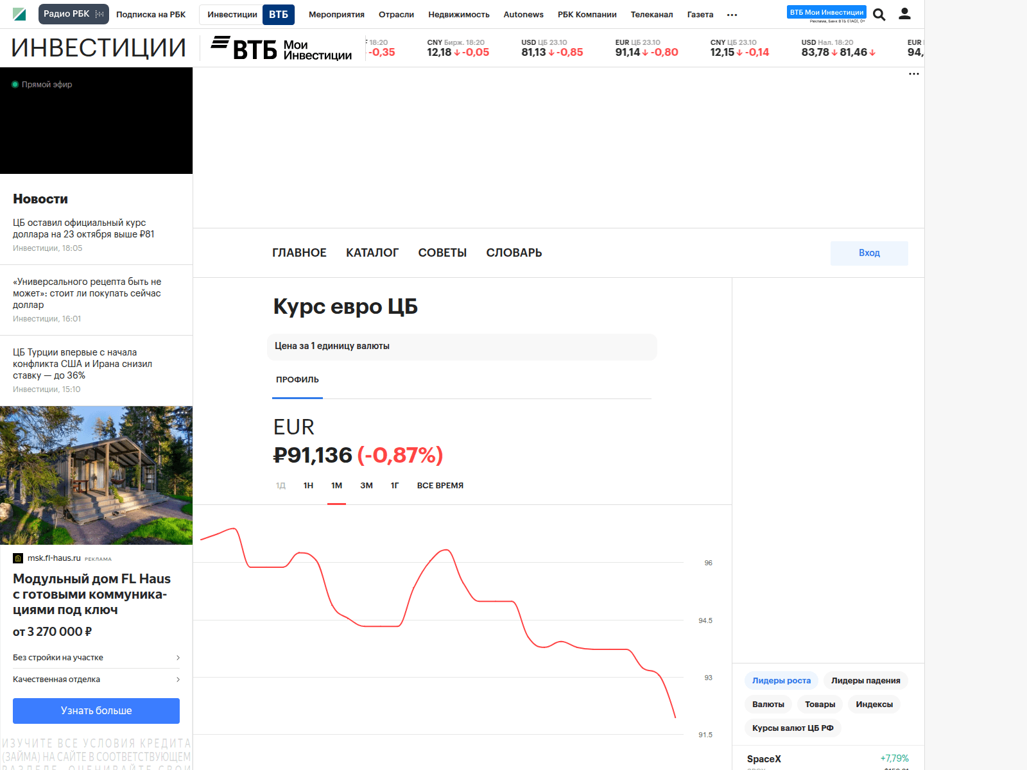The image size is (1027, 770).
Task: Open the ПРОФИЛЬ tab
Action: [x=297, y=380]
